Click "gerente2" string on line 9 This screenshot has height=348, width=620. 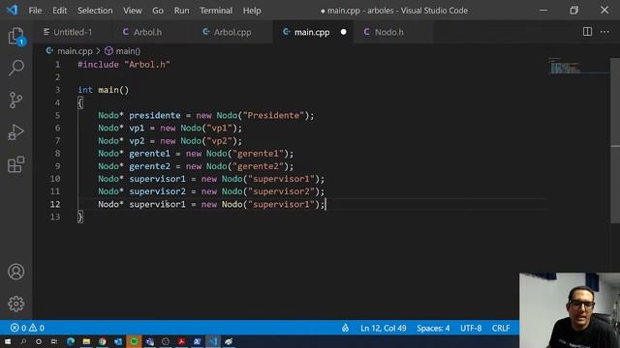point(258,166)
